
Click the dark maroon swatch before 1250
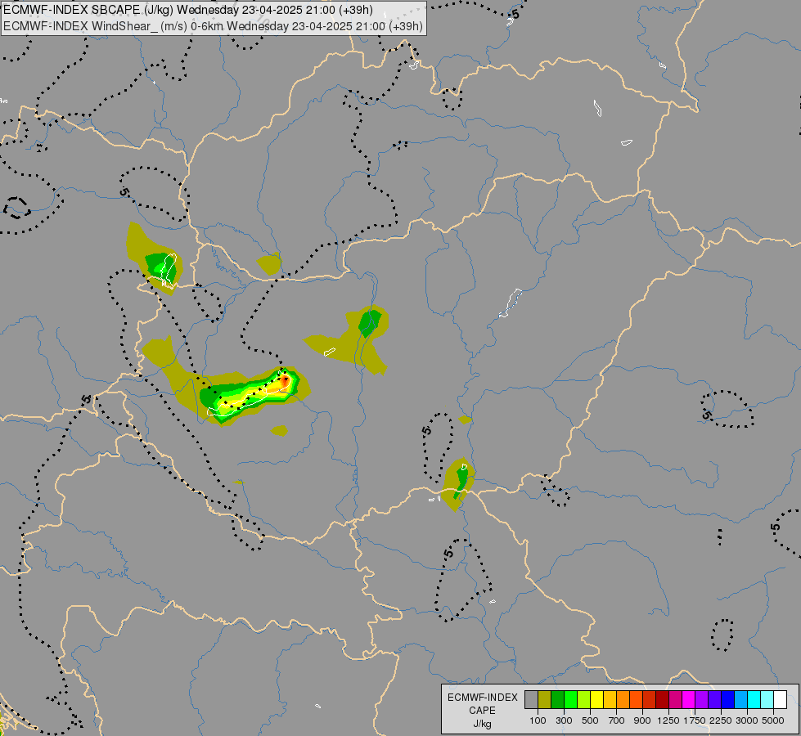pos(662,699)
